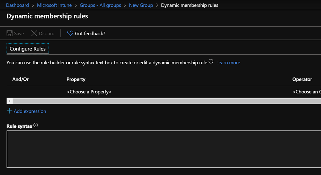Click the Operator column header
The image size is (321, 175).
(302, 79)
